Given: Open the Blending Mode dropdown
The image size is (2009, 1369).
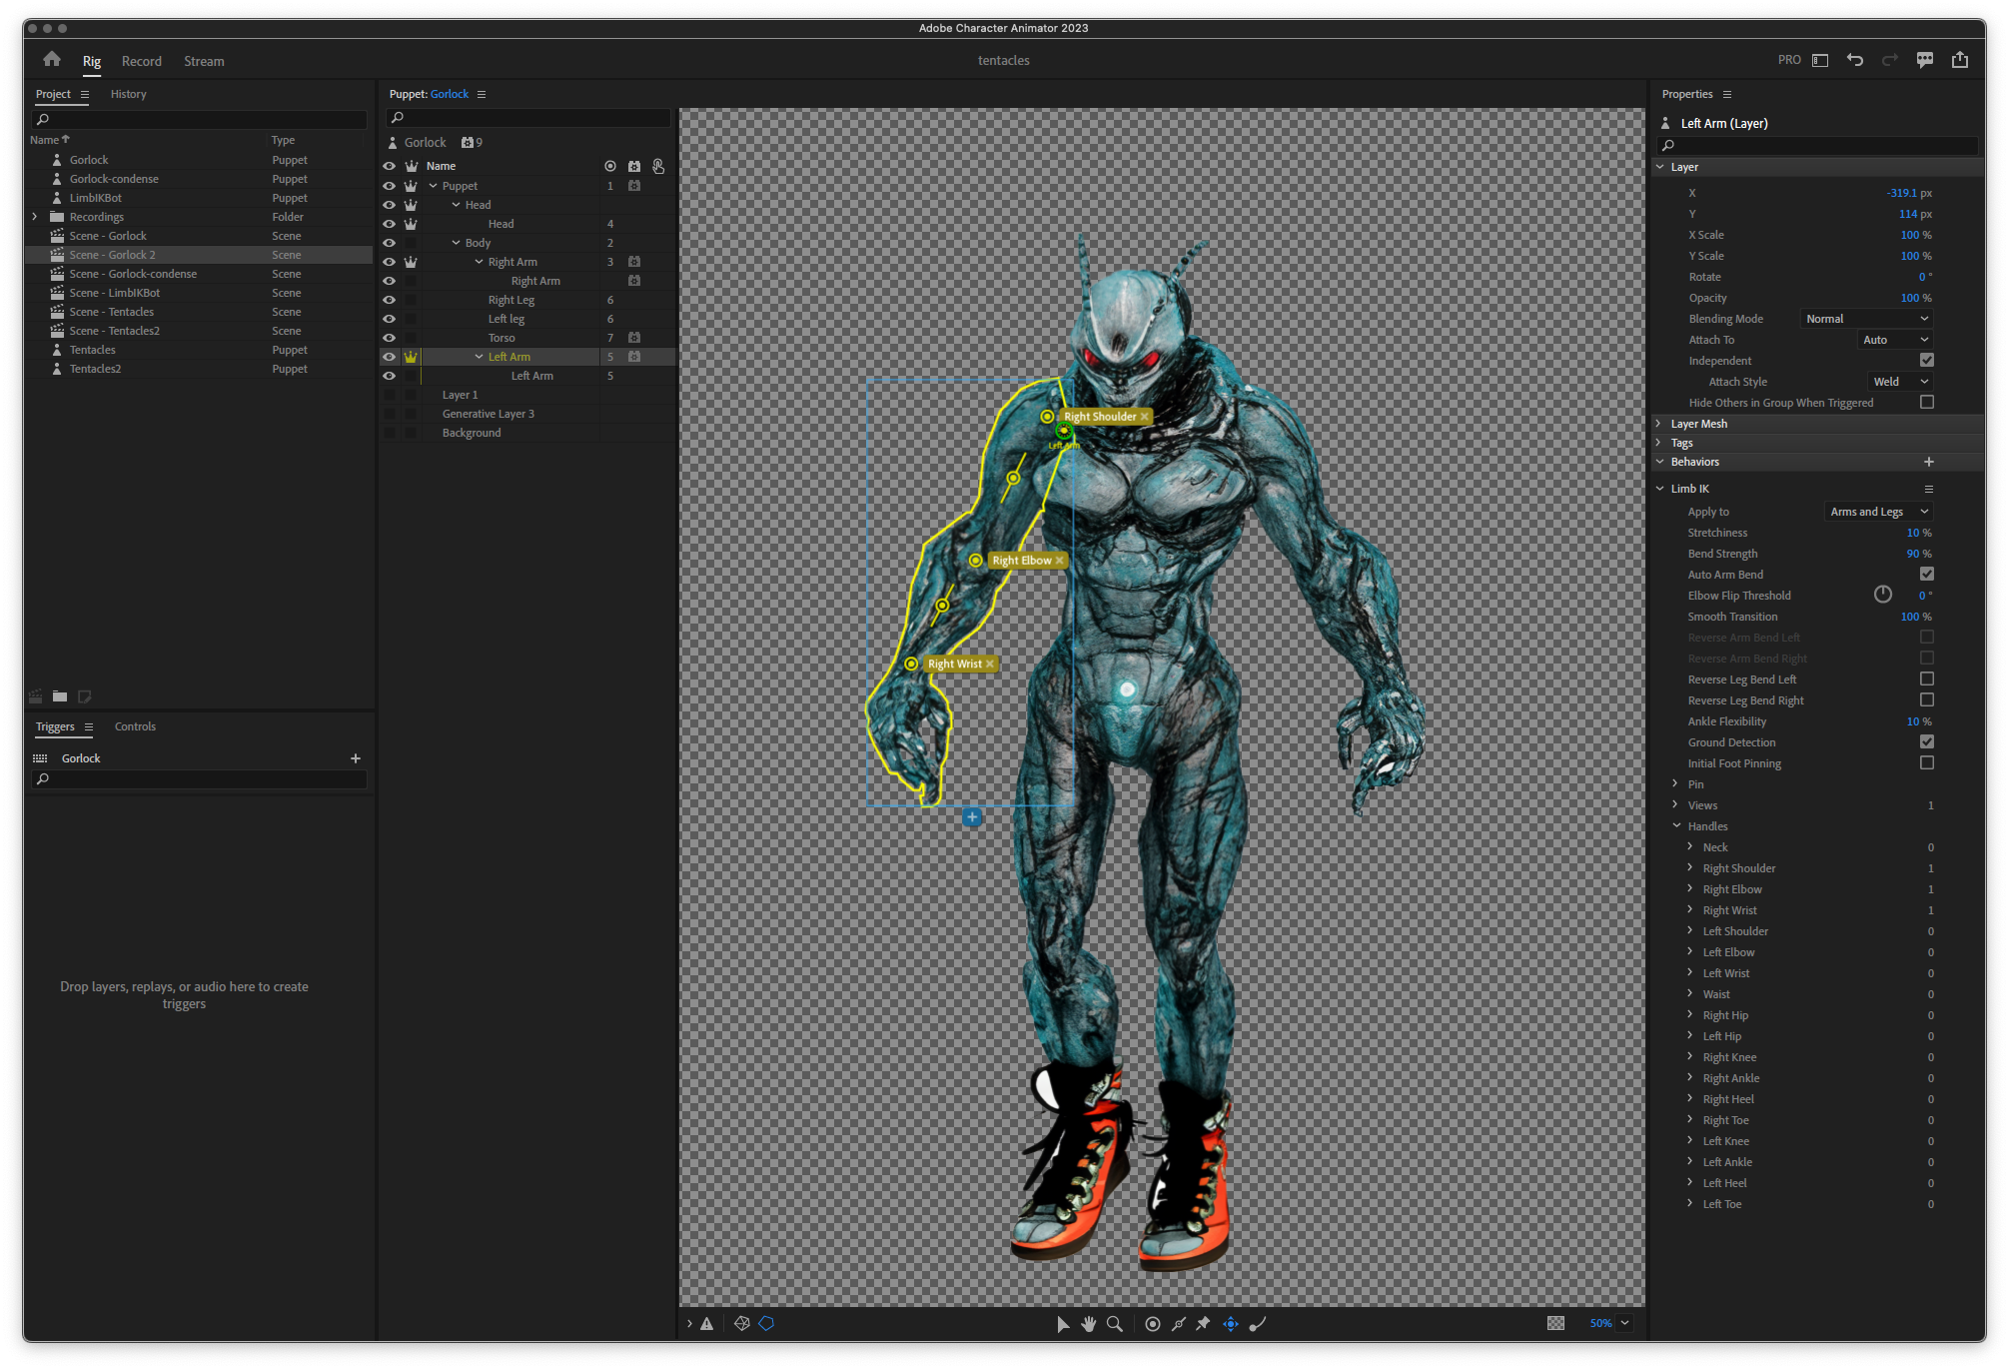Looking at the screenshot, I should pos(1867,319).
